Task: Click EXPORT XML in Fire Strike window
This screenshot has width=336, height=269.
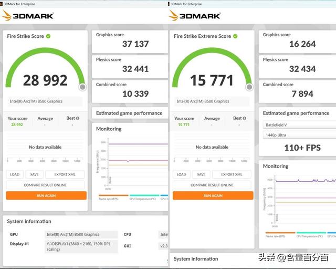Action: (x=65, y=174)
